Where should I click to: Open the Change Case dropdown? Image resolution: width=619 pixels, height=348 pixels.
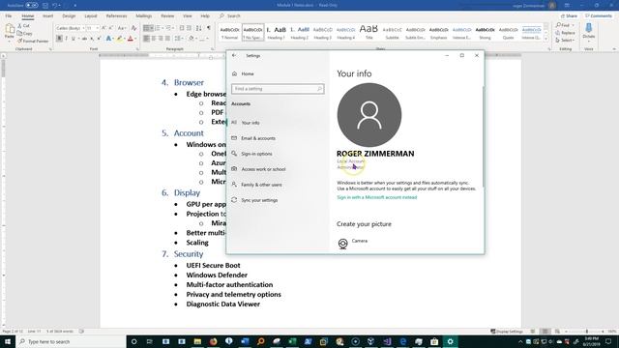[122, 28]
